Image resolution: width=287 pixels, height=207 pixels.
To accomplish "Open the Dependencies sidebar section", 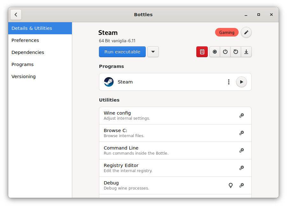I will (28, 52).
